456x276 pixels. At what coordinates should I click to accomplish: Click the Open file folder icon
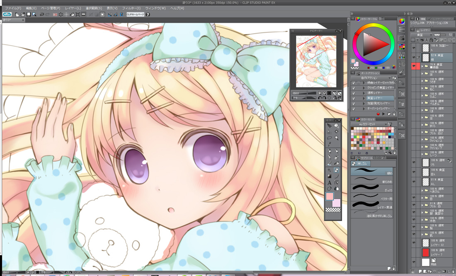tap(23, 14)
